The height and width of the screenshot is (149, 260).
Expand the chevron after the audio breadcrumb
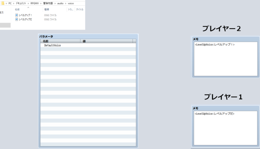tap(66, 3)
